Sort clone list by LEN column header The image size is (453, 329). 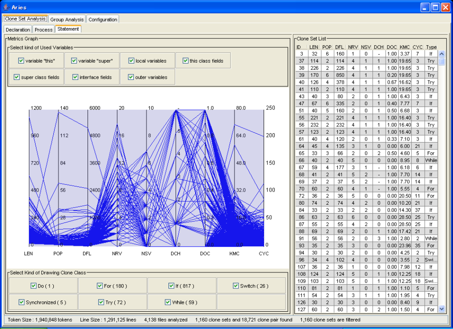313,47
